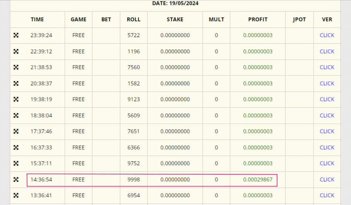
Task: Select the time cell 22:39:12
Action: (41, 51)
